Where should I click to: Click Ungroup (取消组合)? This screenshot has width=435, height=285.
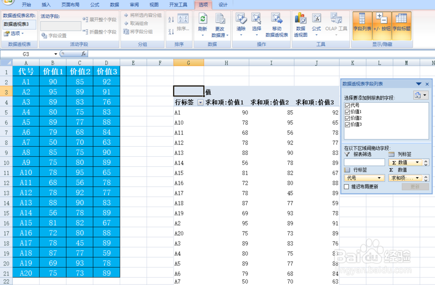coord(136,23)
